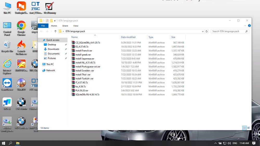Screen dimensions: 260x146
Task: Click the properties checkmark quick-access toolbar icon
Action: pos(47,21)
